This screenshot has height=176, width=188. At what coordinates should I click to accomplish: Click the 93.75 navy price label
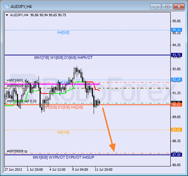(176, 55)
